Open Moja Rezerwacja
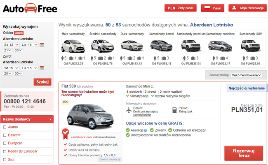 tap(247, 8)
